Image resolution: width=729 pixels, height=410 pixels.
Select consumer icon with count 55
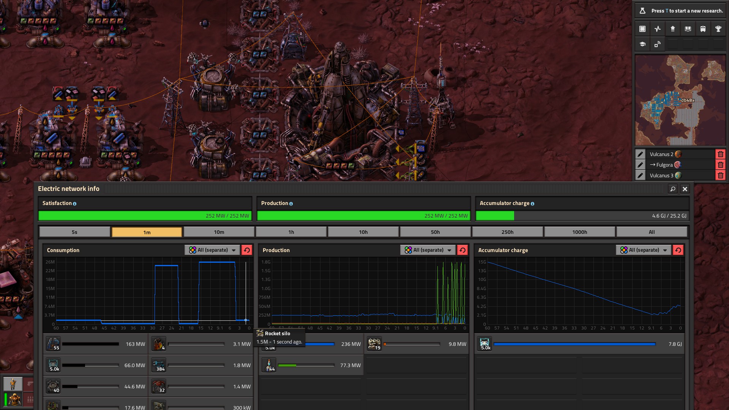53,344
